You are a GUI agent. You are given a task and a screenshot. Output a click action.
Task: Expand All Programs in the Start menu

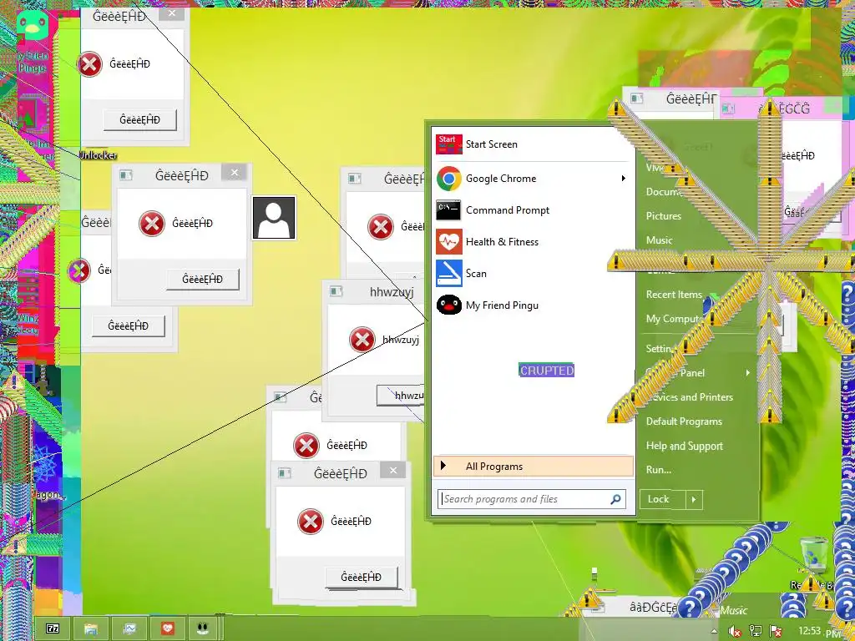[534, 466]
